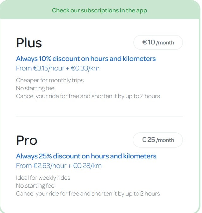The image size is (202, 213).
Task: Click 'No starting fee' under the Plus plan
Action: click(35, 88)
